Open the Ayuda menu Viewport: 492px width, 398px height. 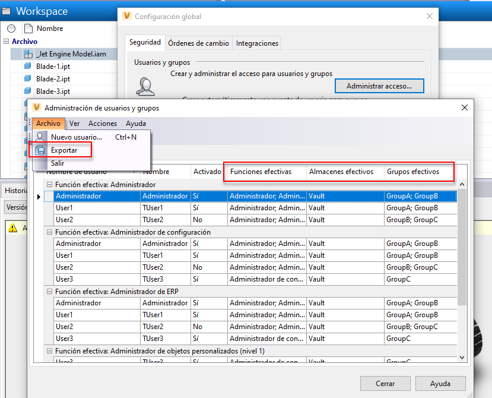[136, 124]
